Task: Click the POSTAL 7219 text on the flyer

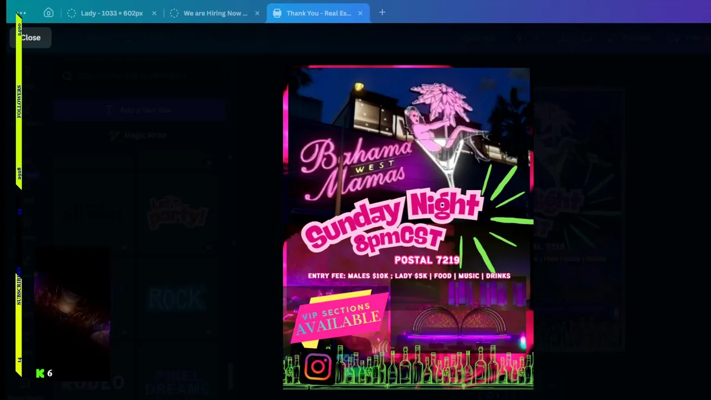Action: click(427, 260)
